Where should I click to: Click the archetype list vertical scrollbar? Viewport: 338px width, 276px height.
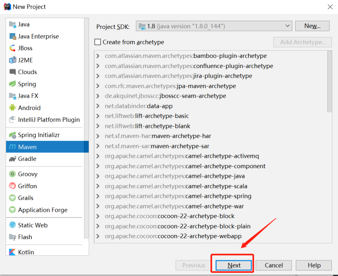pyautogui.click(x=330, y=81)
